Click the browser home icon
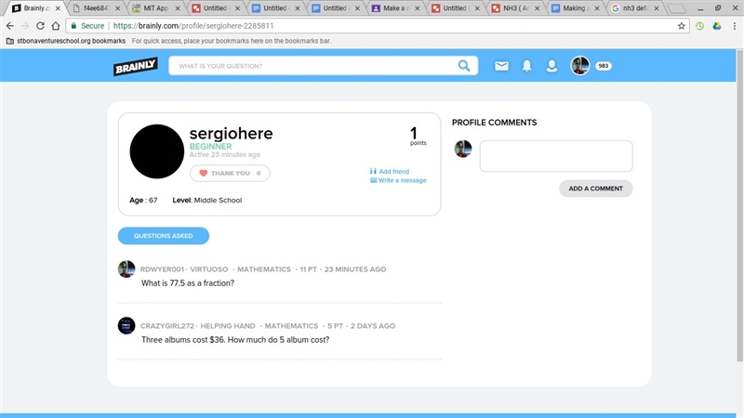 tap(56, 26)
